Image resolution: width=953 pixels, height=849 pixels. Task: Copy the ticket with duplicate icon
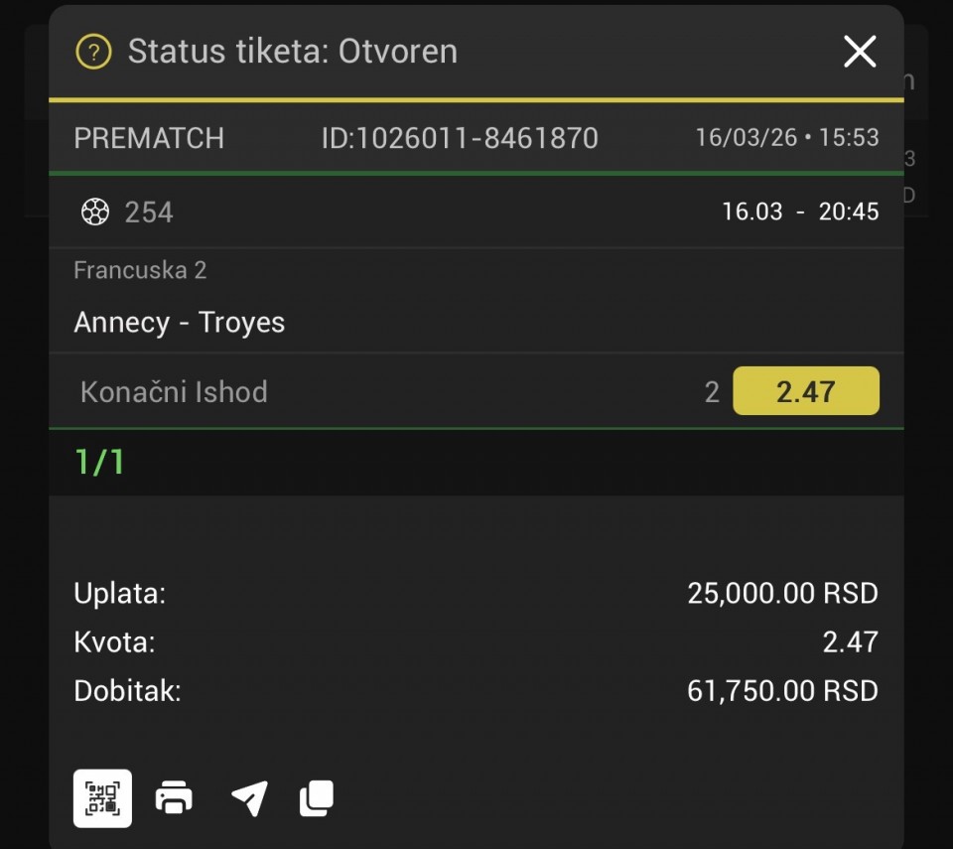pos(317,798)
